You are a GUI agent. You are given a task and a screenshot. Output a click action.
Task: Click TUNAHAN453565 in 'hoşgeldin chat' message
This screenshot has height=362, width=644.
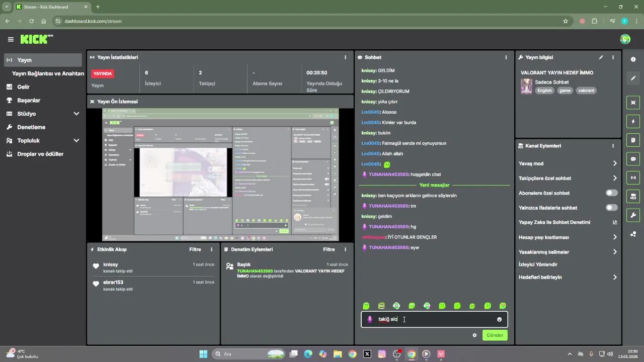coord(388,174)
